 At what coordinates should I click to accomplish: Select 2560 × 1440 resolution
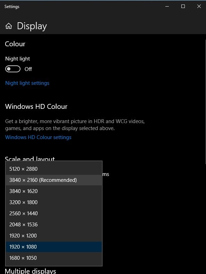pos(54,213)
